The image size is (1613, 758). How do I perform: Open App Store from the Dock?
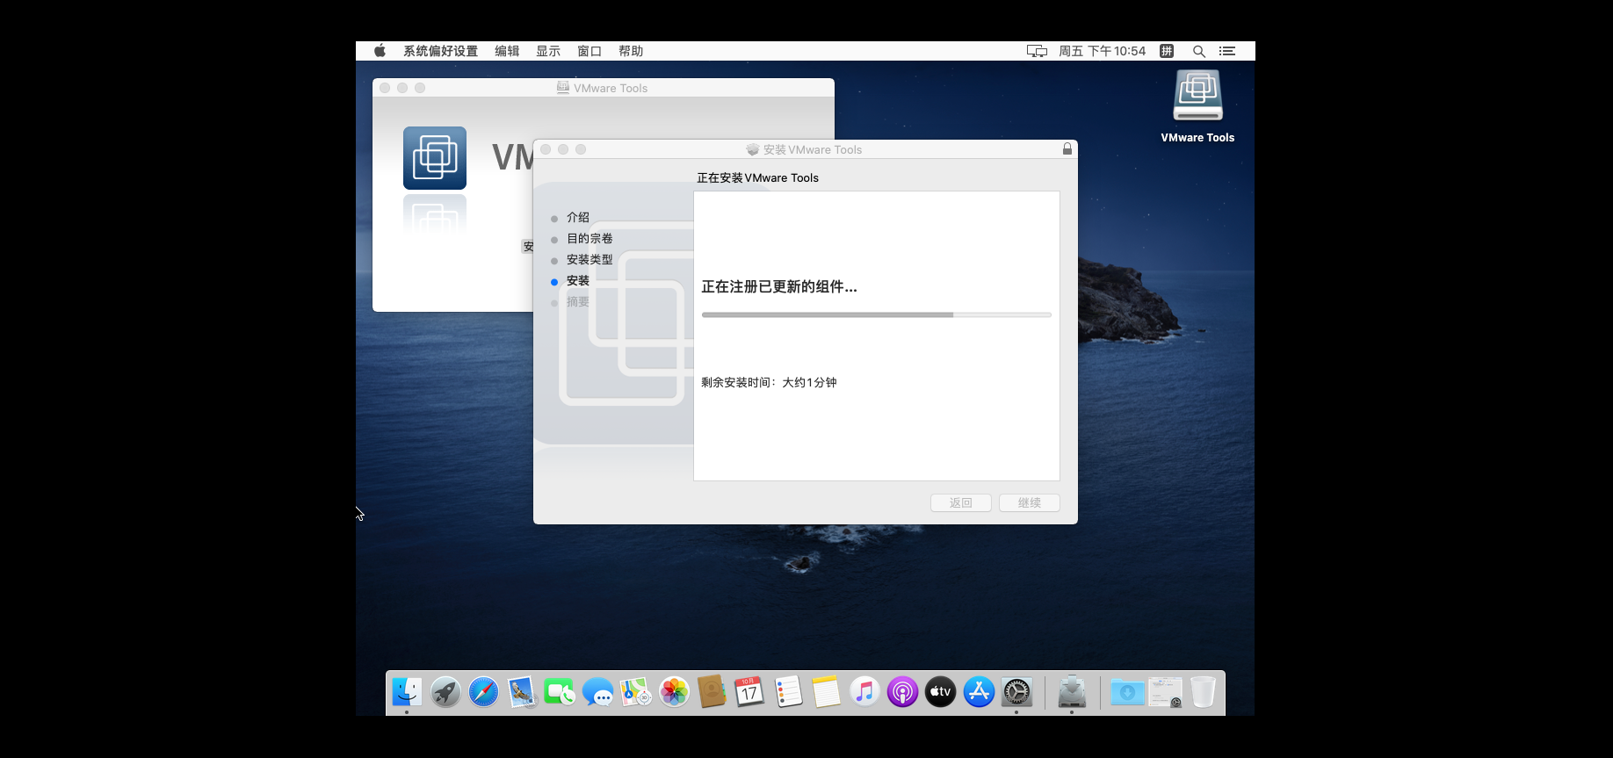click(x=979, y=692)
